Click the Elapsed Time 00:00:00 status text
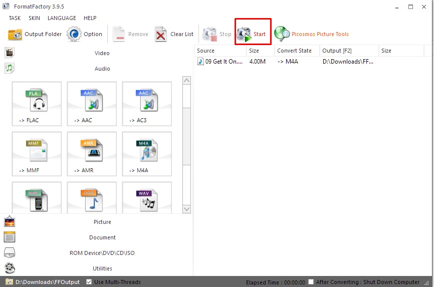 276,282
